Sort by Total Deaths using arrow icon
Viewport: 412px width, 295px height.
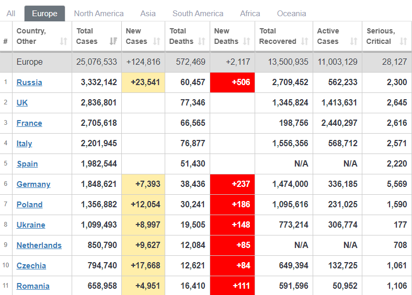pos(201,41)
